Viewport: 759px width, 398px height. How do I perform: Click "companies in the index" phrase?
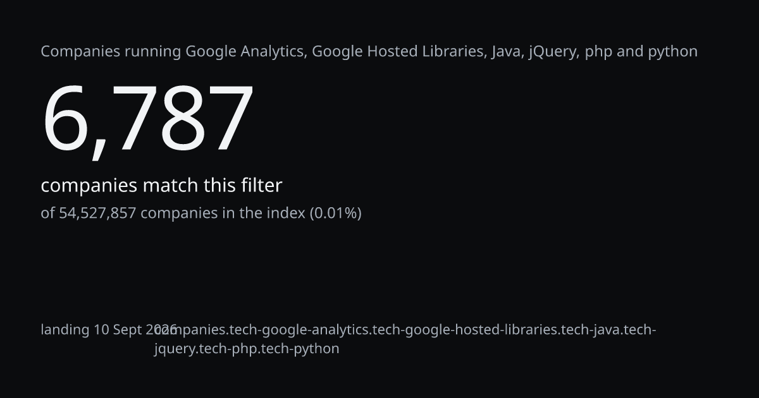tap(223, 214)
